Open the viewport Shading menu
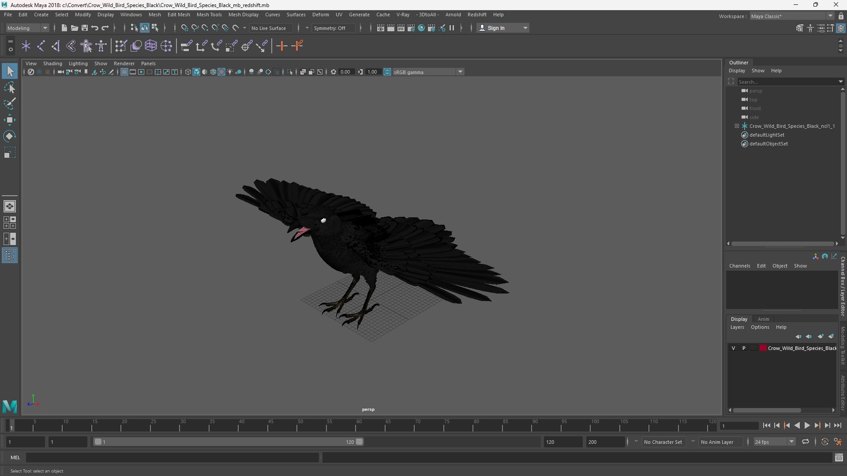Viewport: 847px width, 476px height. coord(52,63)
